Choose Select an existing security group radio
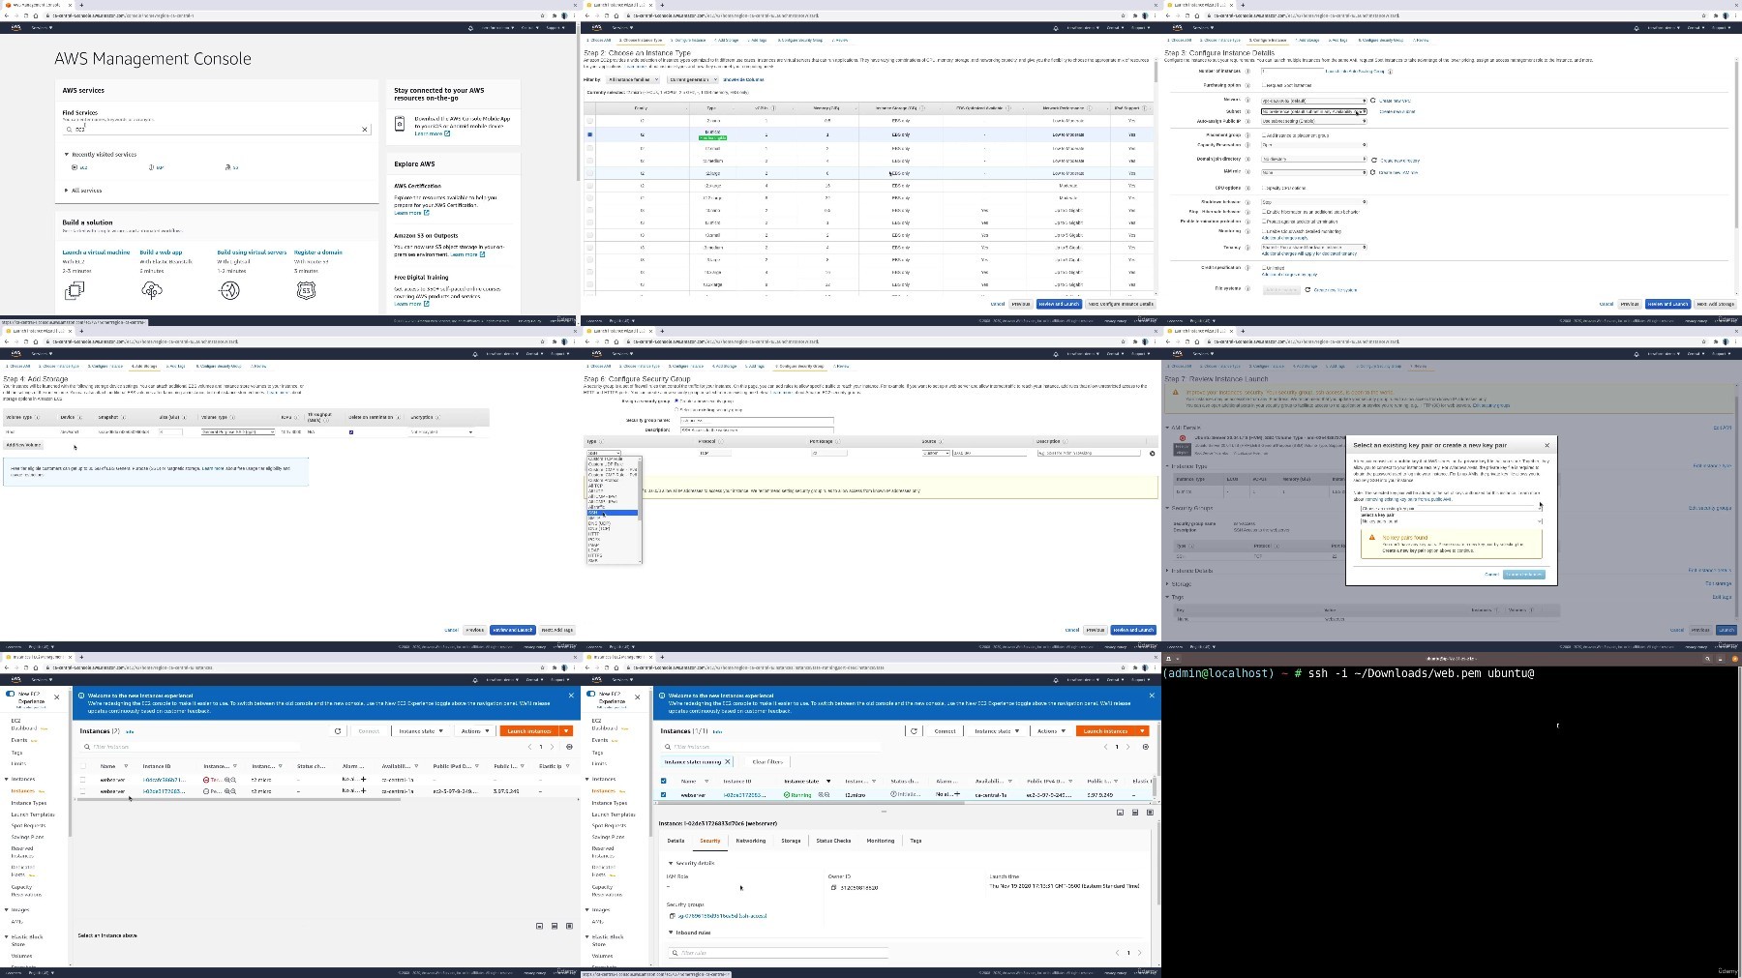Image resolution: width=1742 pixels, height=978 pixels. coord(676,409)
